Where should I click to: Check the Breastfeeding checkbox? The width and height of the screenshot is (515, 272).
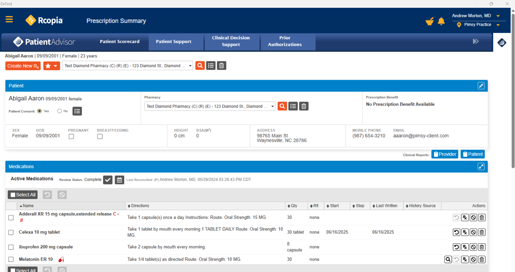pyautogui.click(x=100, y=136)
